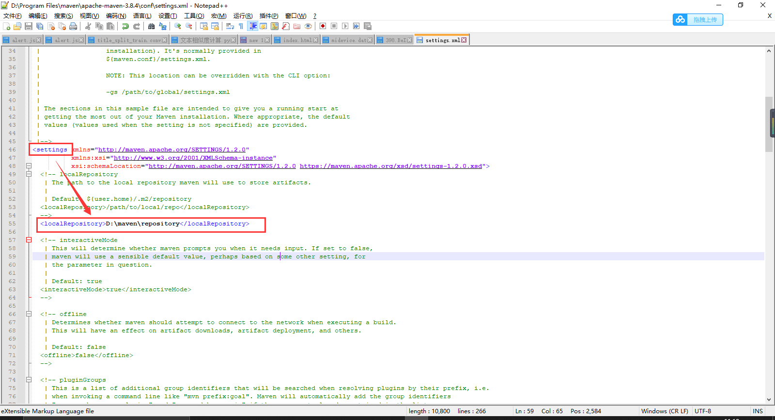Open the 视图(V) menu
This screenshot has height=420, width=775.
[x=89, y=16]
